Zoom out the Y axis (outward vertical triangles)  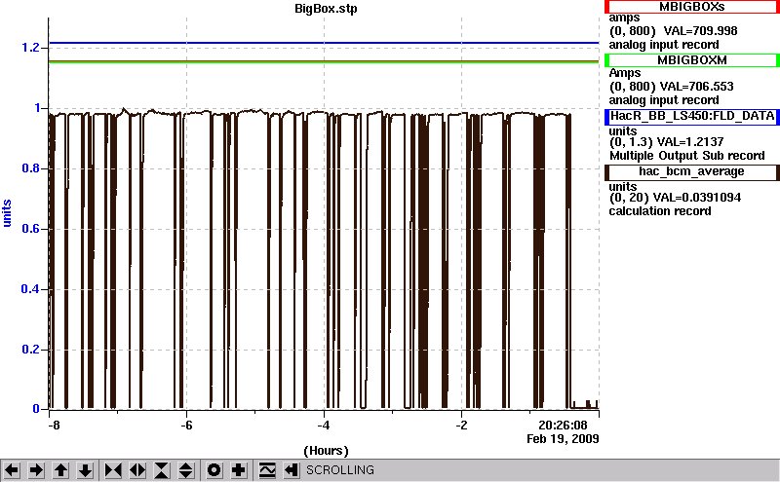[x=186, y=470]
